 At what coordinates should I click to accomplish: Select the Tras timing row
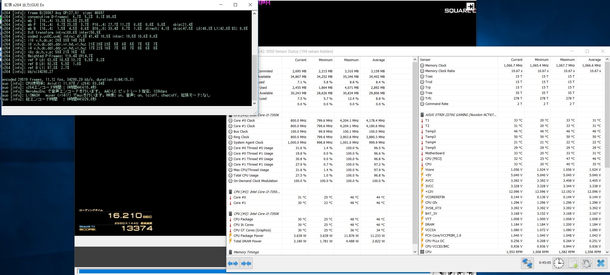pos(511,93)
